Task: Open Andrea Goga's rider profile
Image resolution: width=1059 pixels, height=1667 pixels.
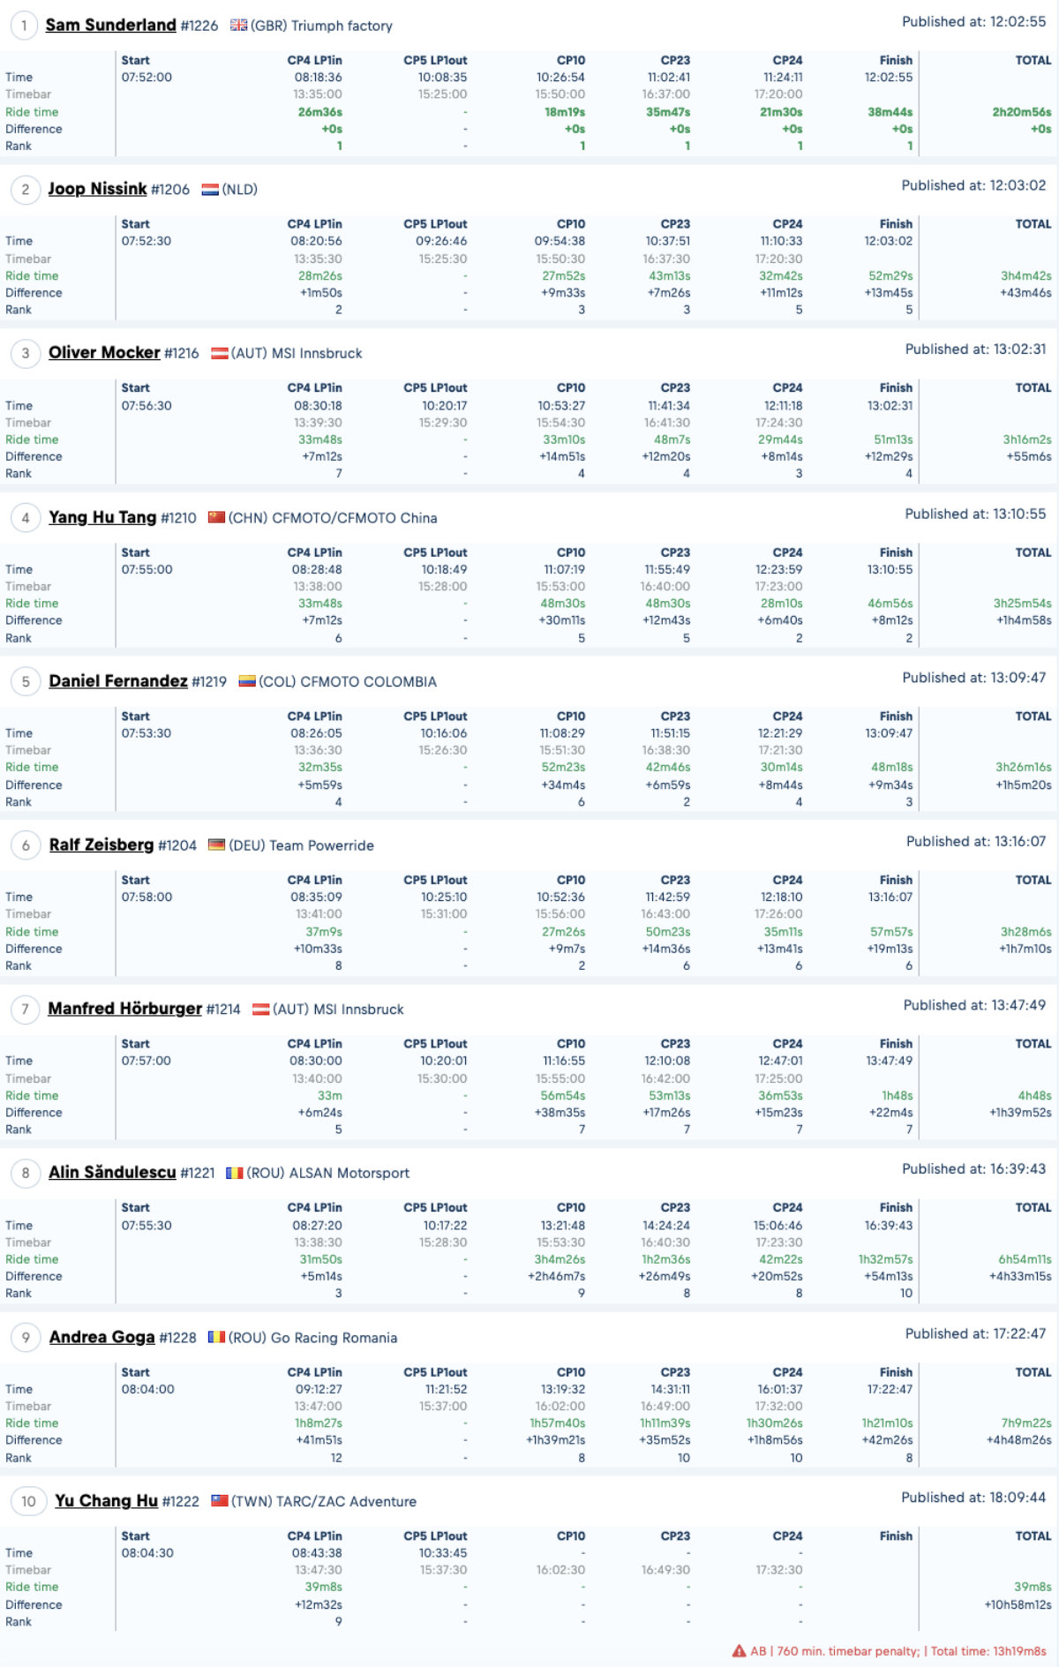Action: point(101,1337)
